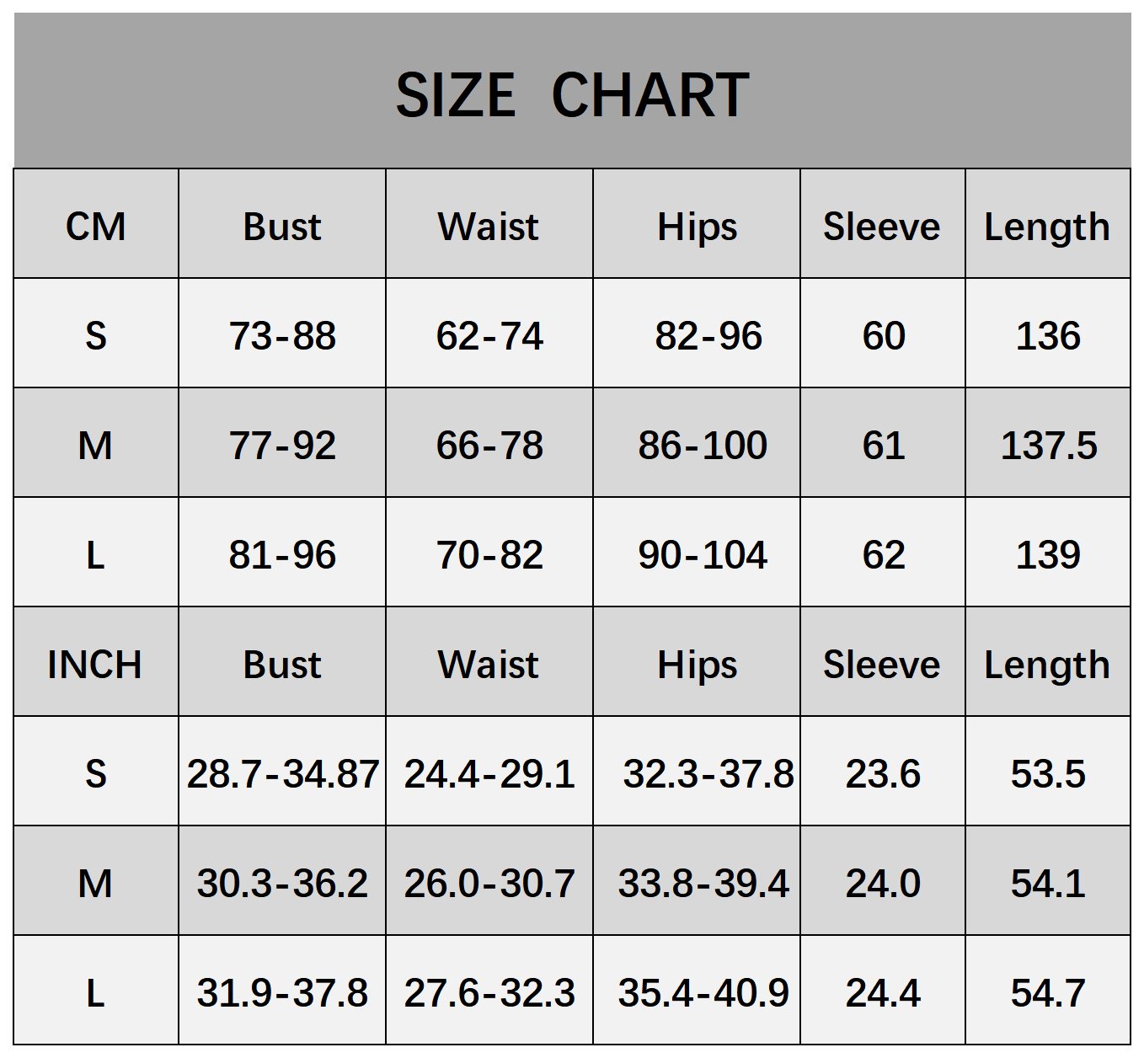The image size is (1144, 1058).
Task: Select inch waist value 26.0-30.7
Action: tap(489, 884)
